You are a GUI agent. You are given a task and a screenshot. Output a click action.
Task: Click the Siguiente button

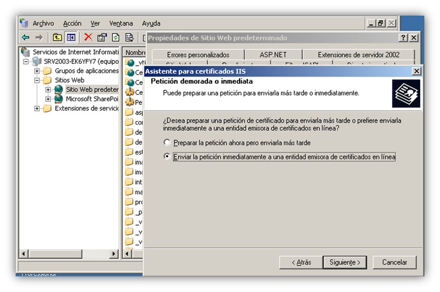coord(345,262)
